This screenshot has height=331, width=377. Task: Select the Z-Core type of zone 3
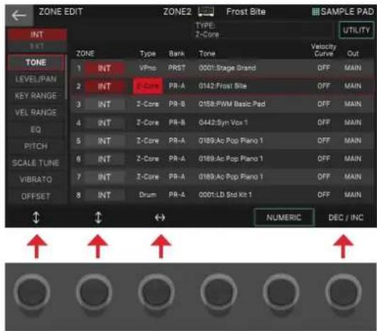148,104
